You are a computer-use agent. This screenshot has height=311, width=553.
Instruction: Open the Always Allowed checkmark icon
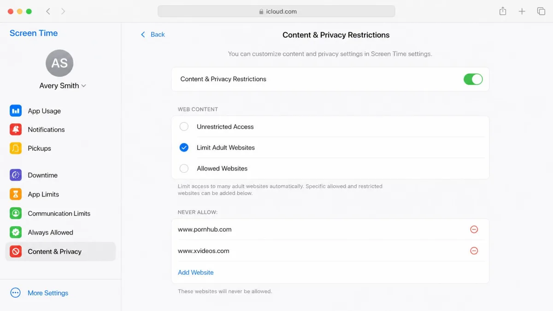tap(16, 232)
